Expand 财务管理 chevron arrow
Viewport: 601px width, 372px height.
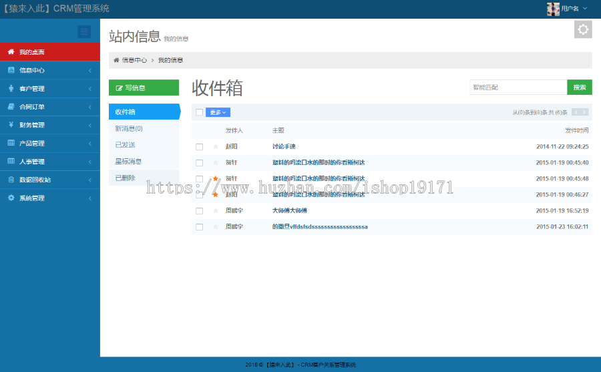pos(90,126)
